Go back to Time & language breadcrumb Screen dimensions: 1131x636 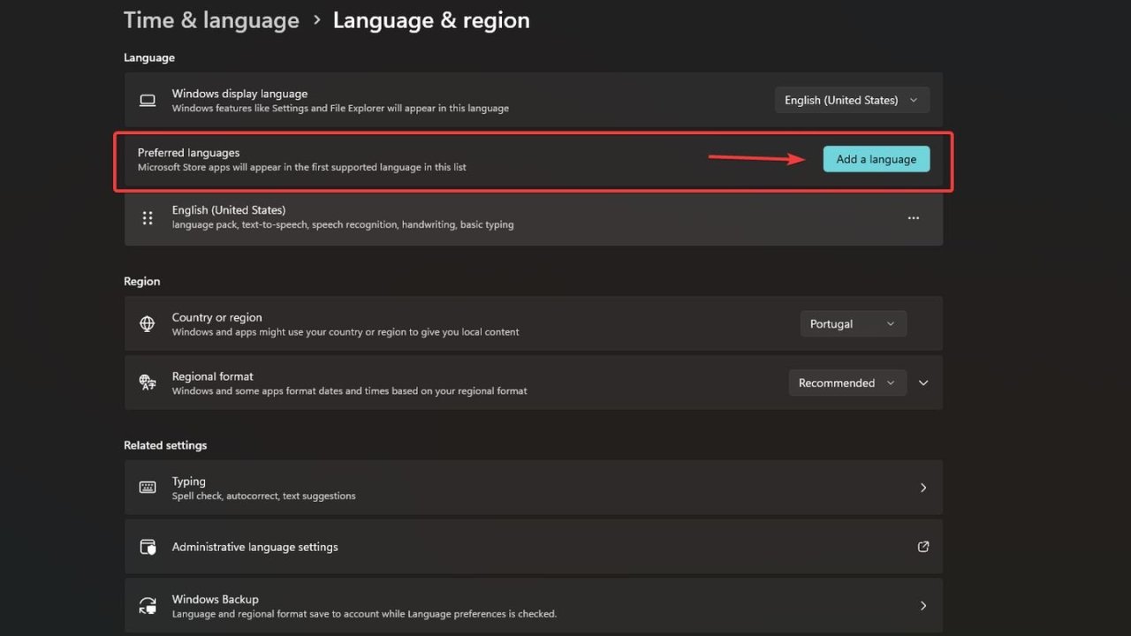(x=211, y=20)
